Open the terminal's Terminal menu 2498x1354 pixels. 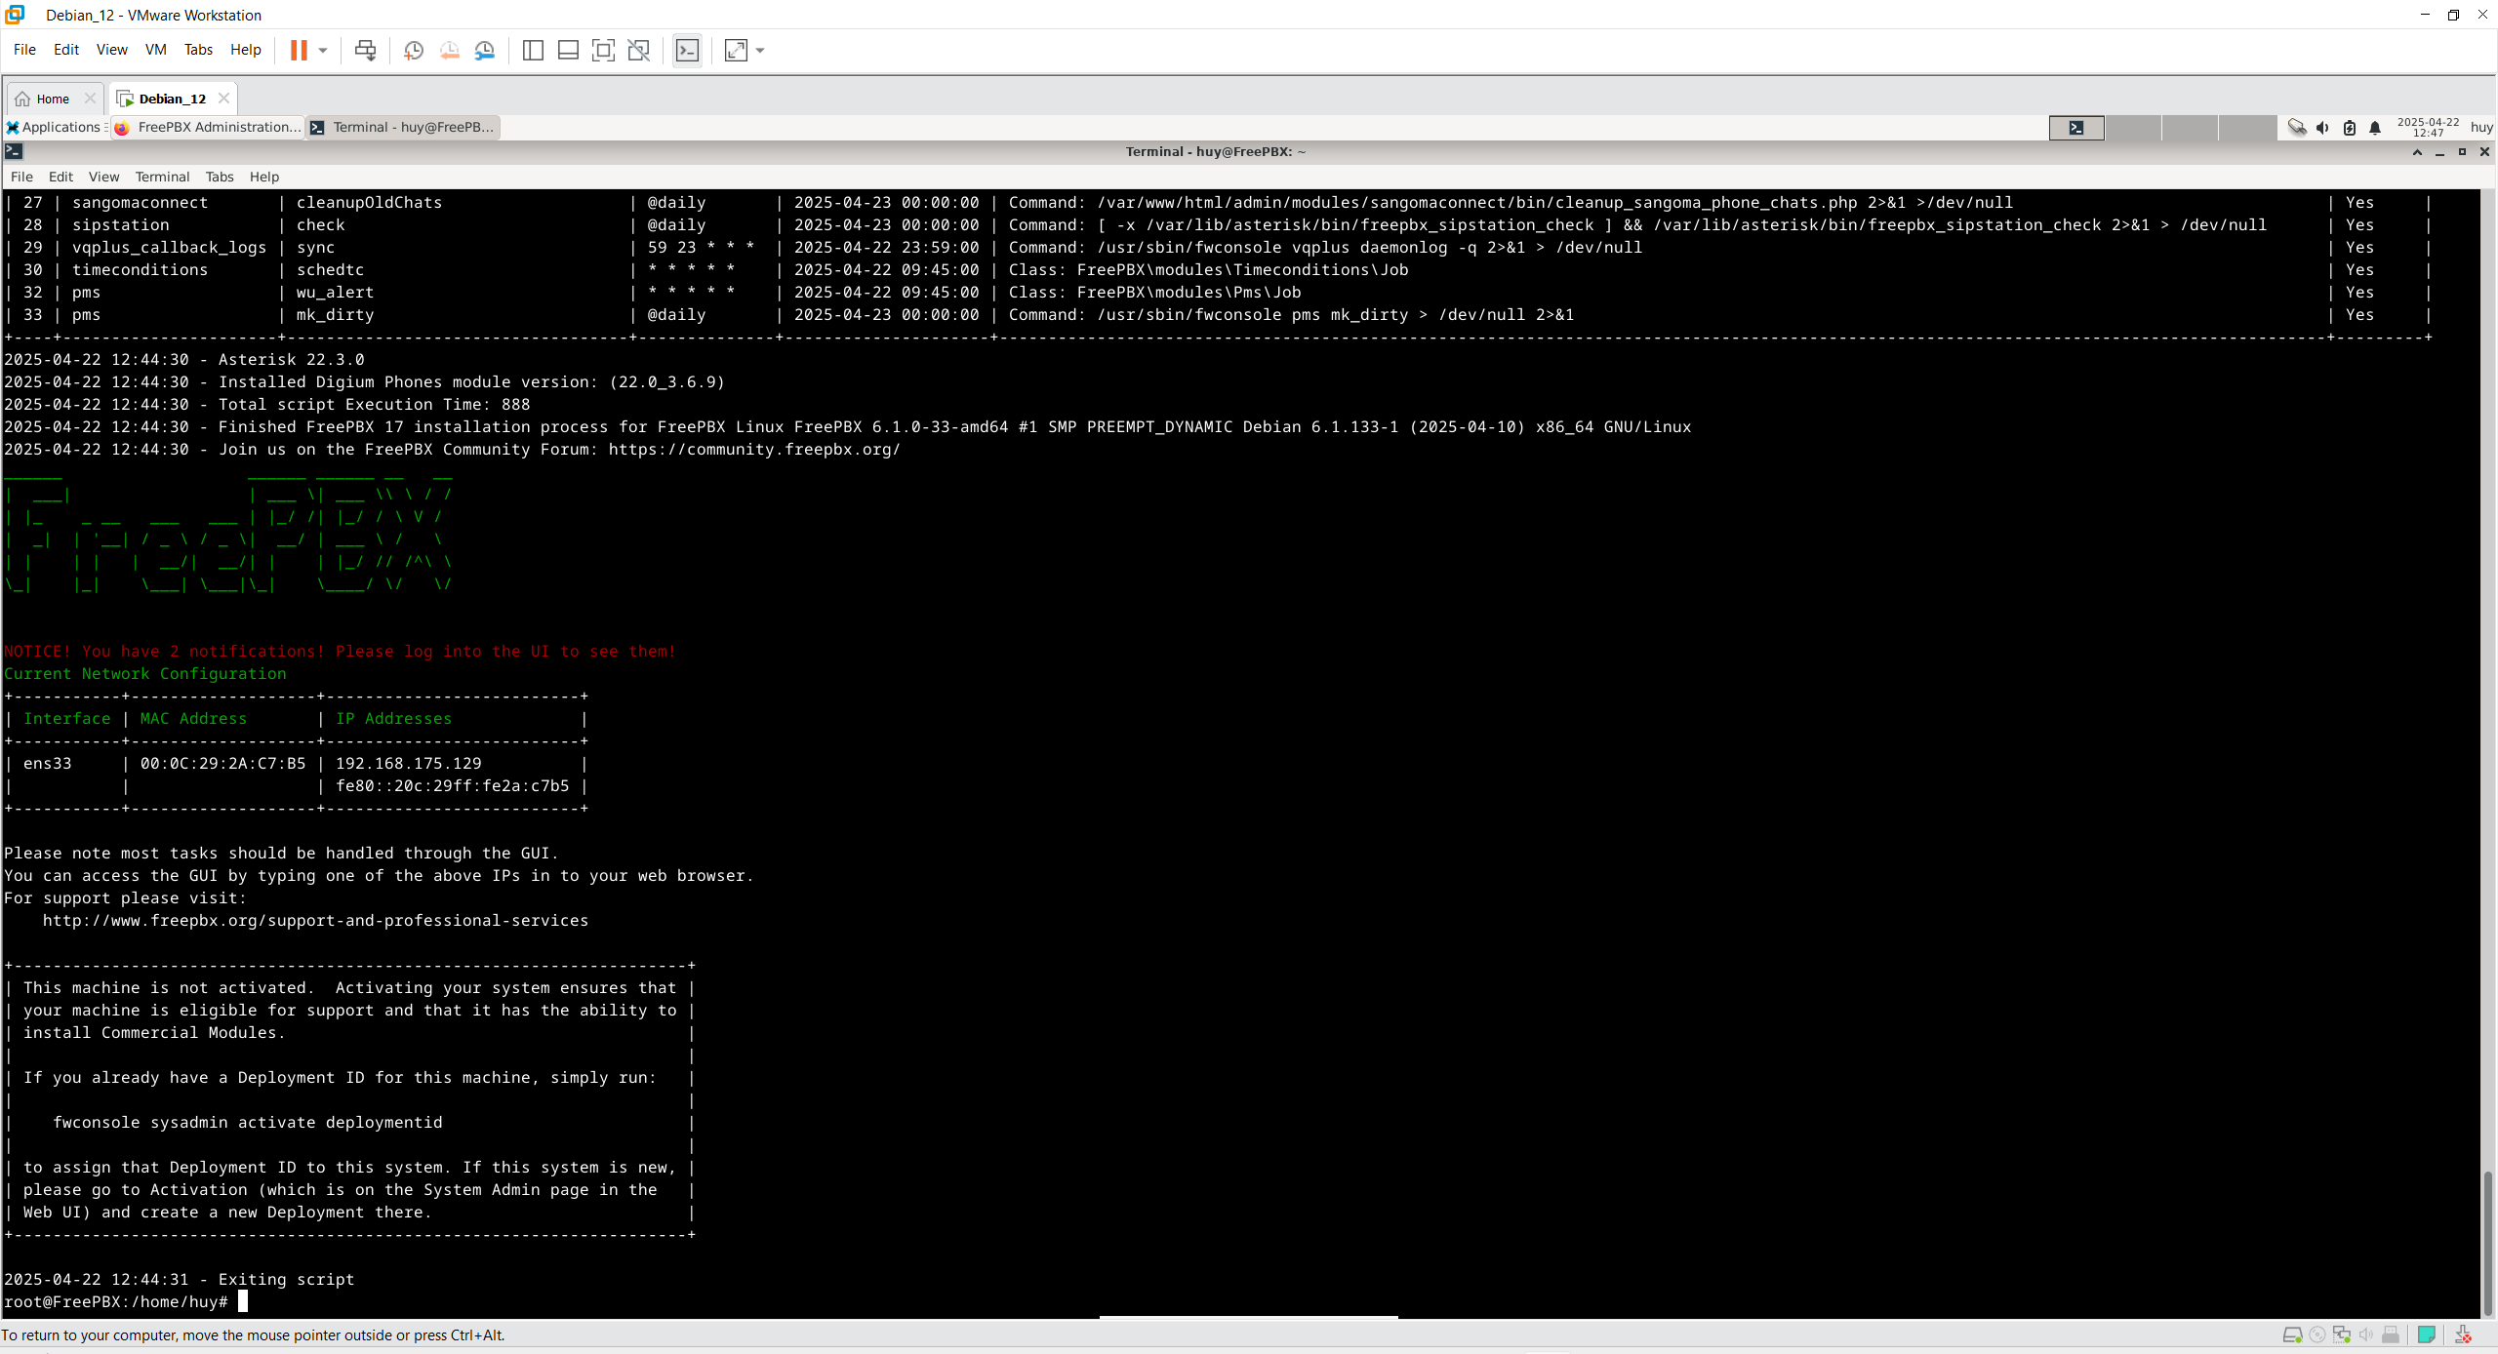click(162, 177)
